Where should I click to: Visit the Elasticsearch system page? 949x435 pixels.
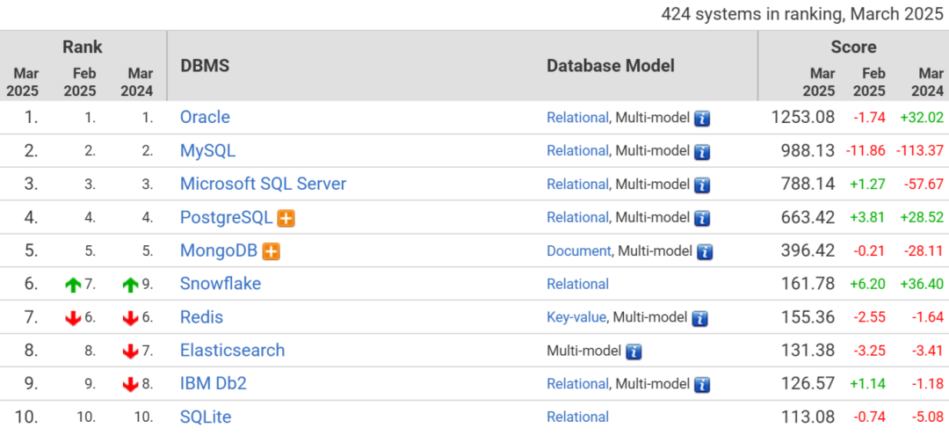(232, 351)
